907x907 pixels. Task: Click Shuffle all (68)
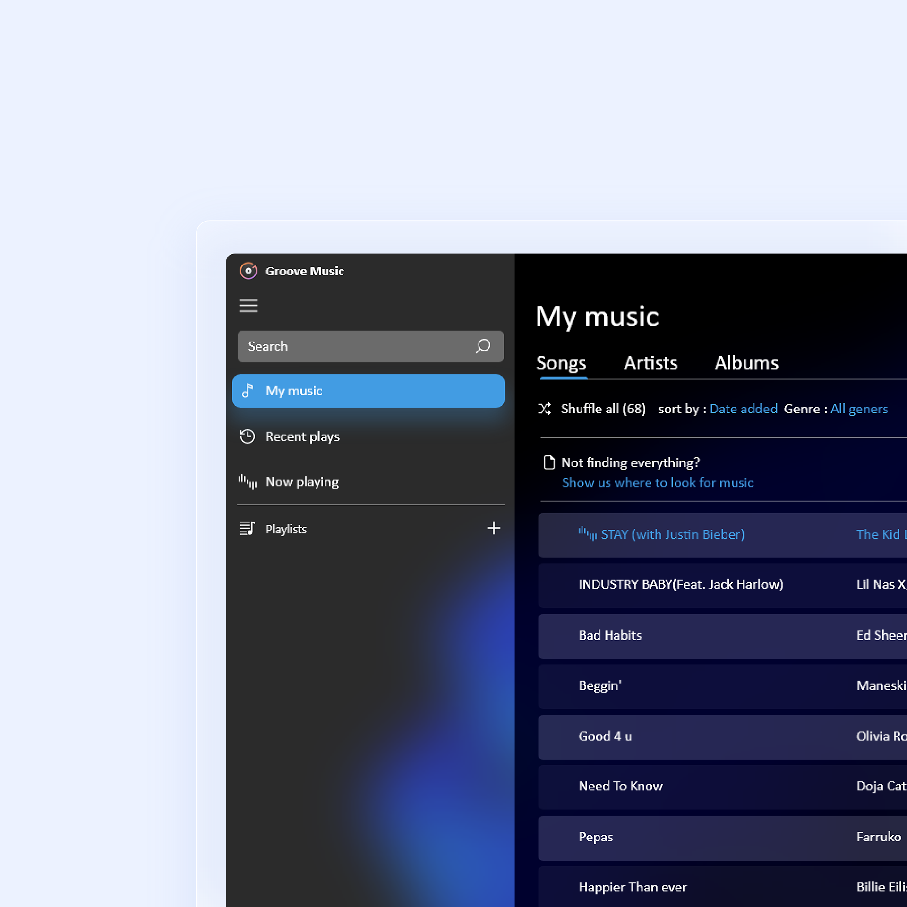[x=603, y=409]
